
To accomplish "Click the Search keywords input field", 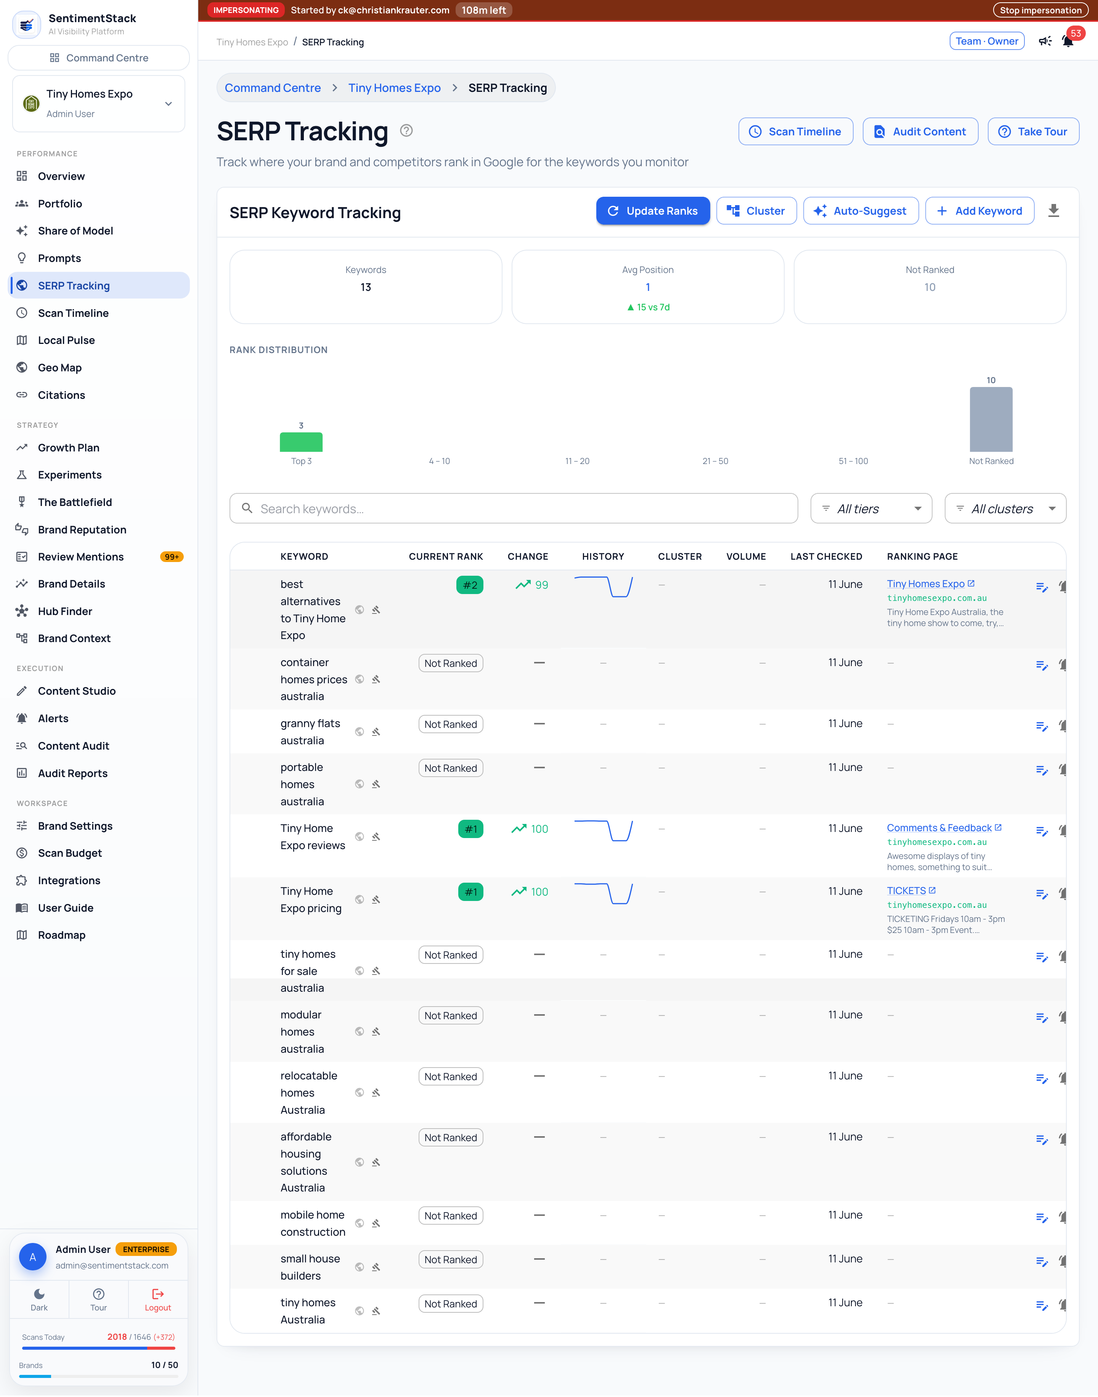I will [x=514, y=509].
